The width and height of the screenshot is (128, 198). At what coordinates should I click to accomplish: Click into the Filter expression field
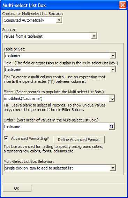57,98
